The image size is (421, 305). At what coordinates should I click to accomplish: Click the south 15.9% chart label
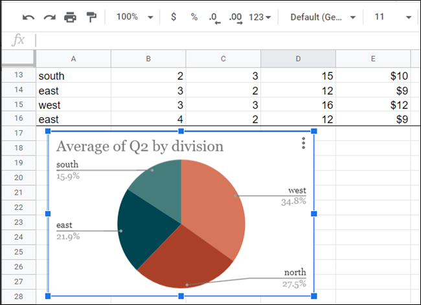(x=67, y=170)
